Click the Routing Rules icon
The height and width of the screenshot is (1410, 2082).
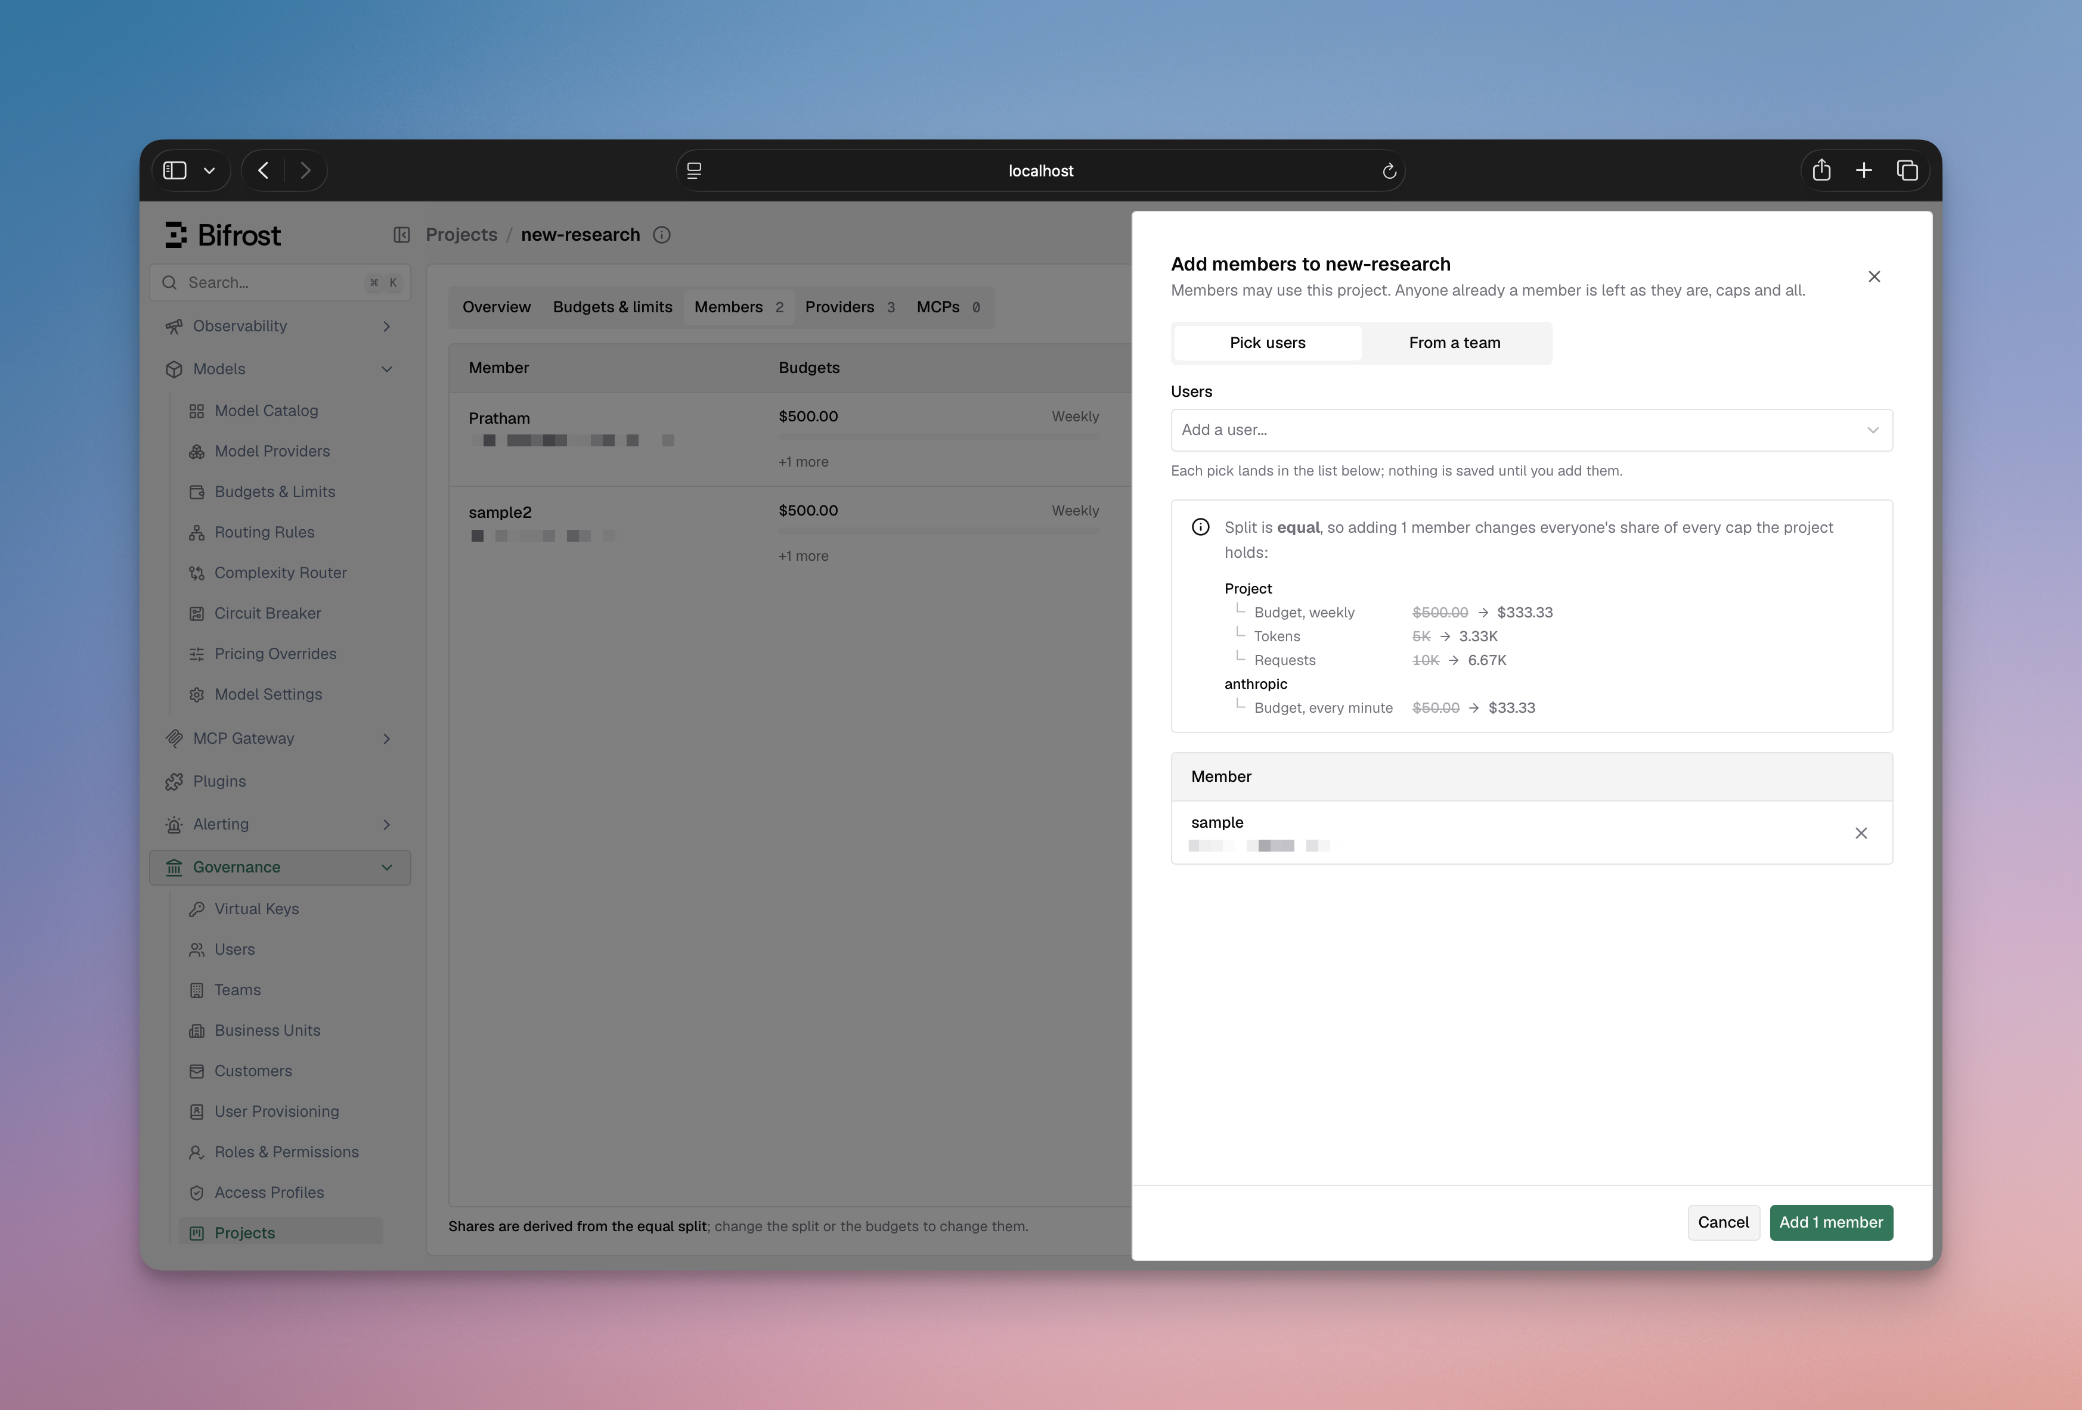pyautogui.click(x=197, y=533)
